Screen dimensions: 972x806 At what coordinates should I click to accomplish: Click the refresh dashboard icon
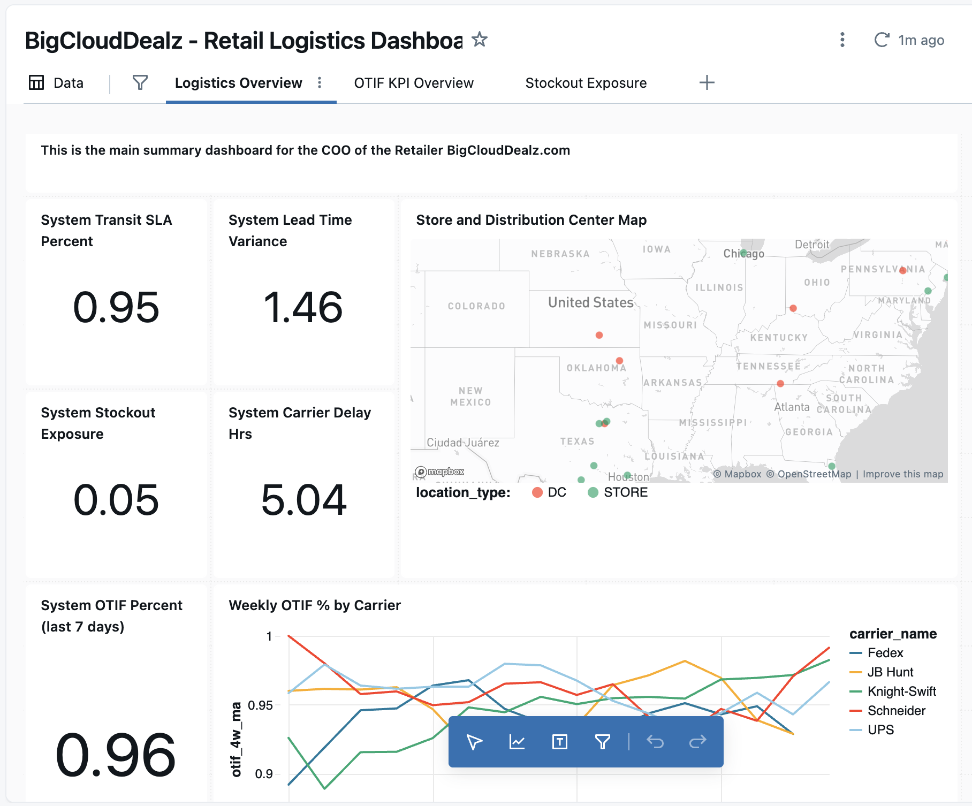881,40
